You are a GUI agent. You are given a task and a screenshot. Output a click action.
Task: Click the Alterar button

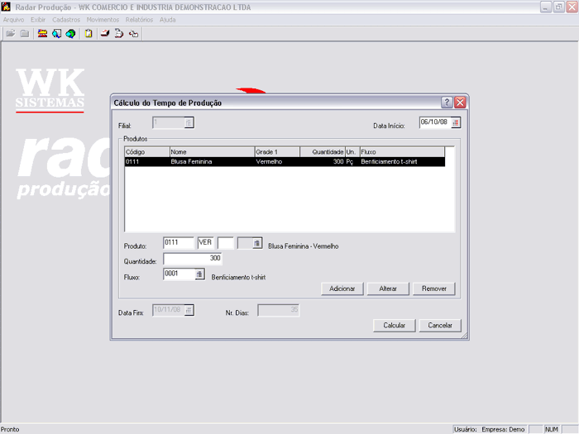[388, 289]
